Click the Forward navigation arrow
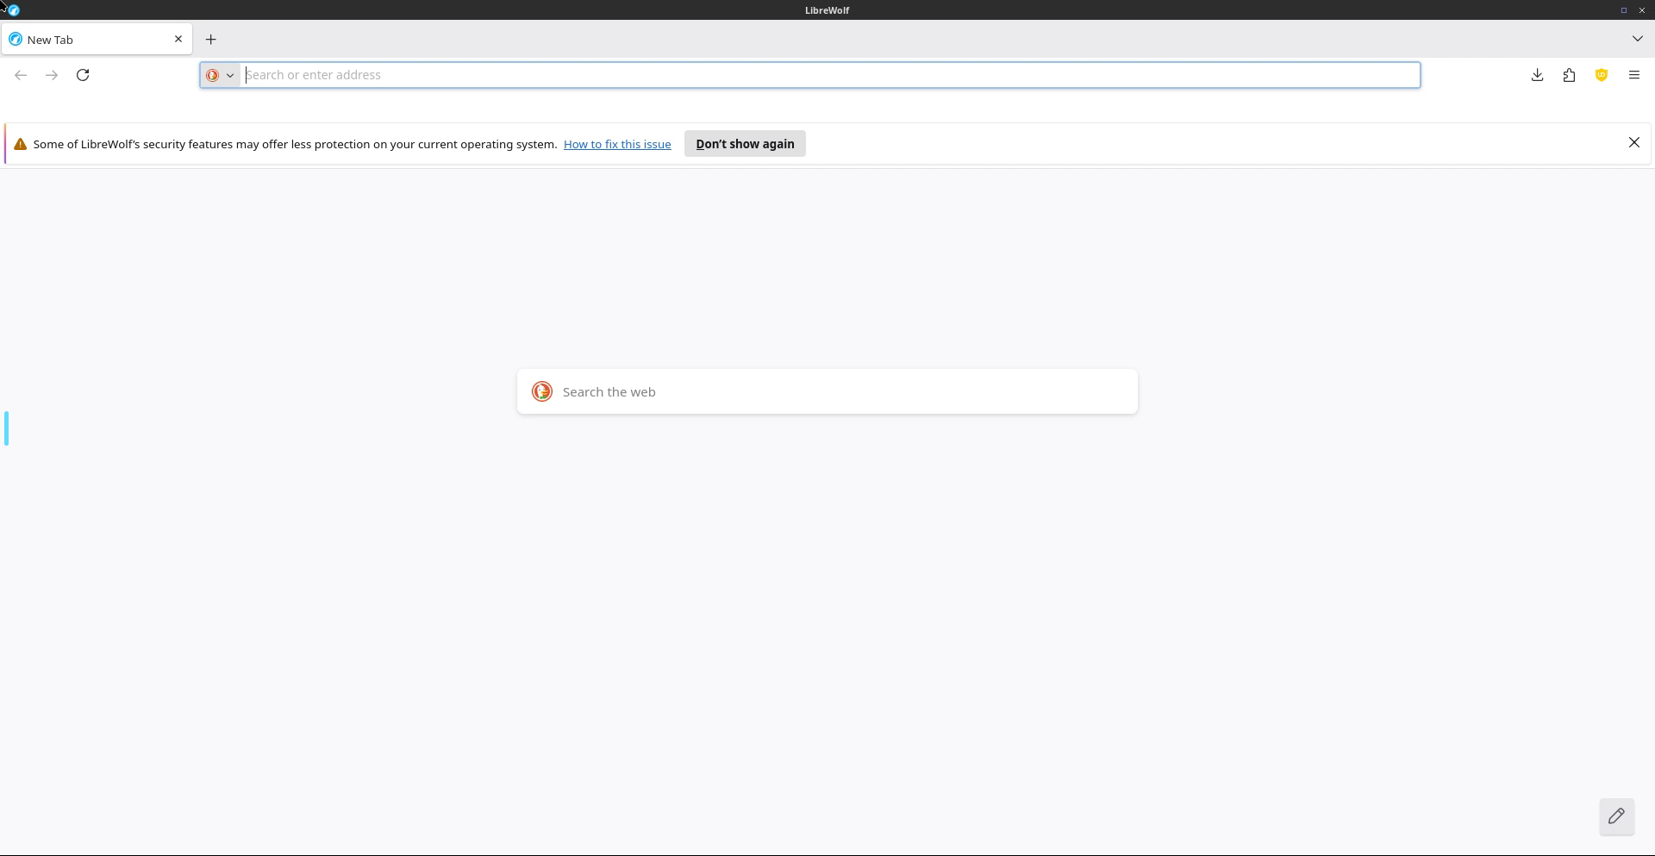Viewport: 1655px width, 856px height. point(52,75)
